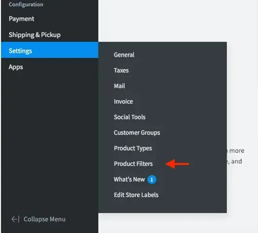Open General settings from the submenu

point(124,55)
